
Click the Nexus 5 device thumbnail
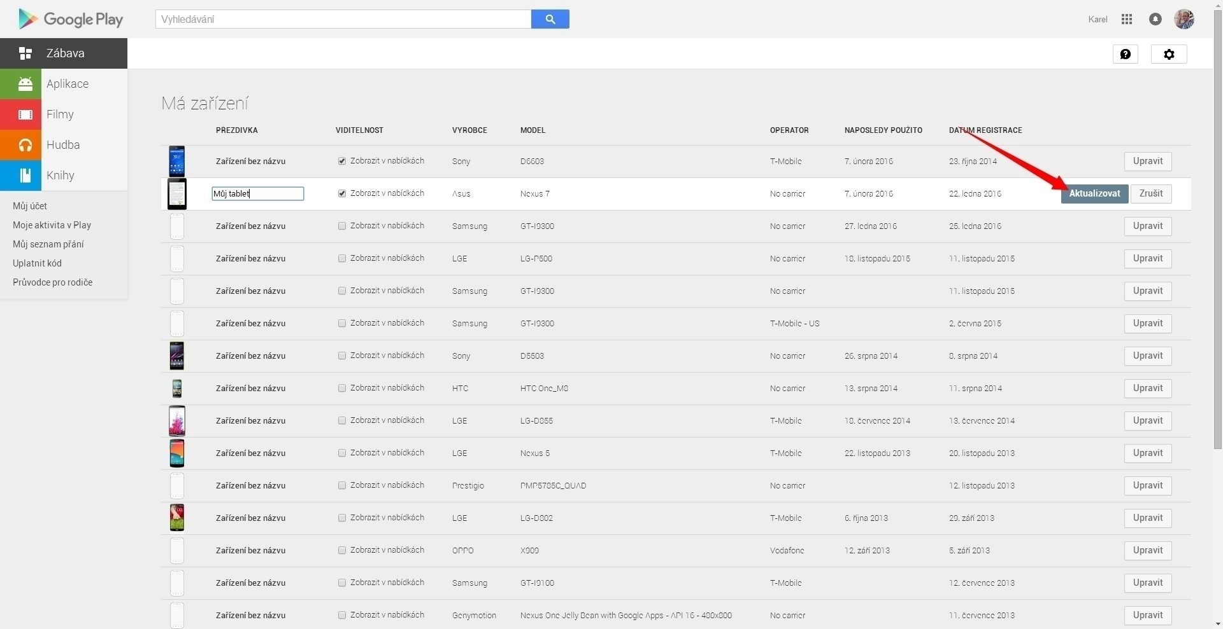point(177,453)
